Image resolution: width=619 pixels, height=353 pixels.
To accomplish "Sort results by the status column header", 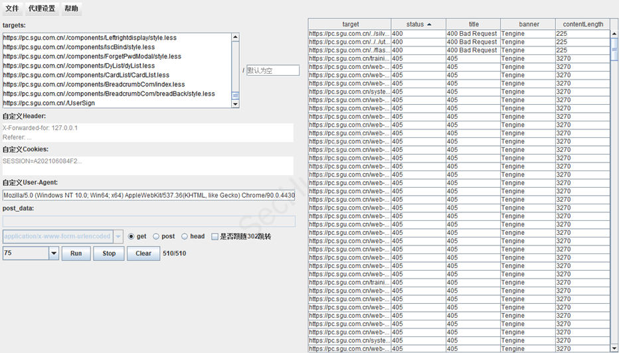I will point(418,25).
